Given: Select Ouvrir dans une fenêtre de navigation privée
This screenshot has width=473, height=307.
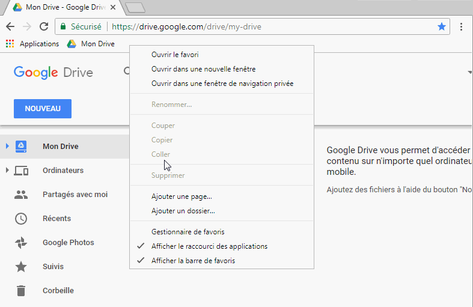Looking at the screenshot, I should click(x=222, y=84).
